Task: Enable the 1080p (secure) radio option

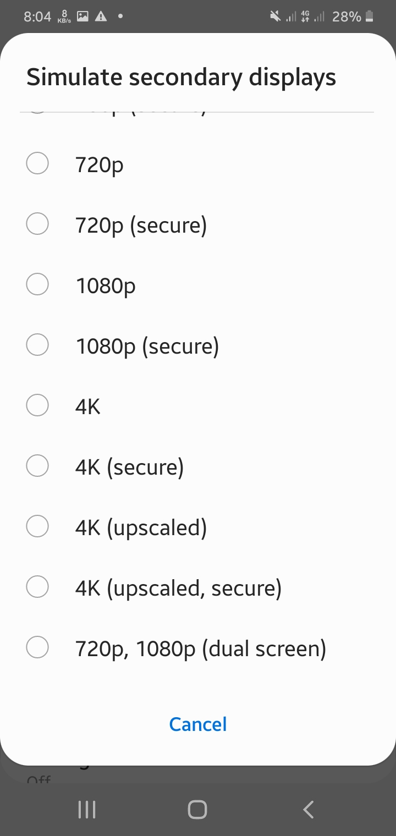Action: pos(37,345)
